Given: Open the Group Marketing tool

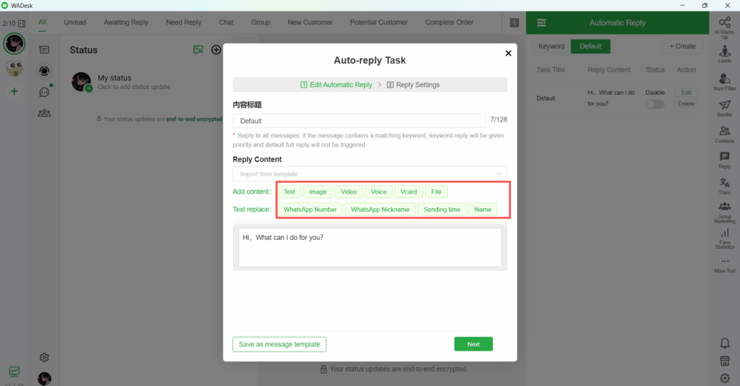Looking at the screenshot, I should (x=724, y=213).
